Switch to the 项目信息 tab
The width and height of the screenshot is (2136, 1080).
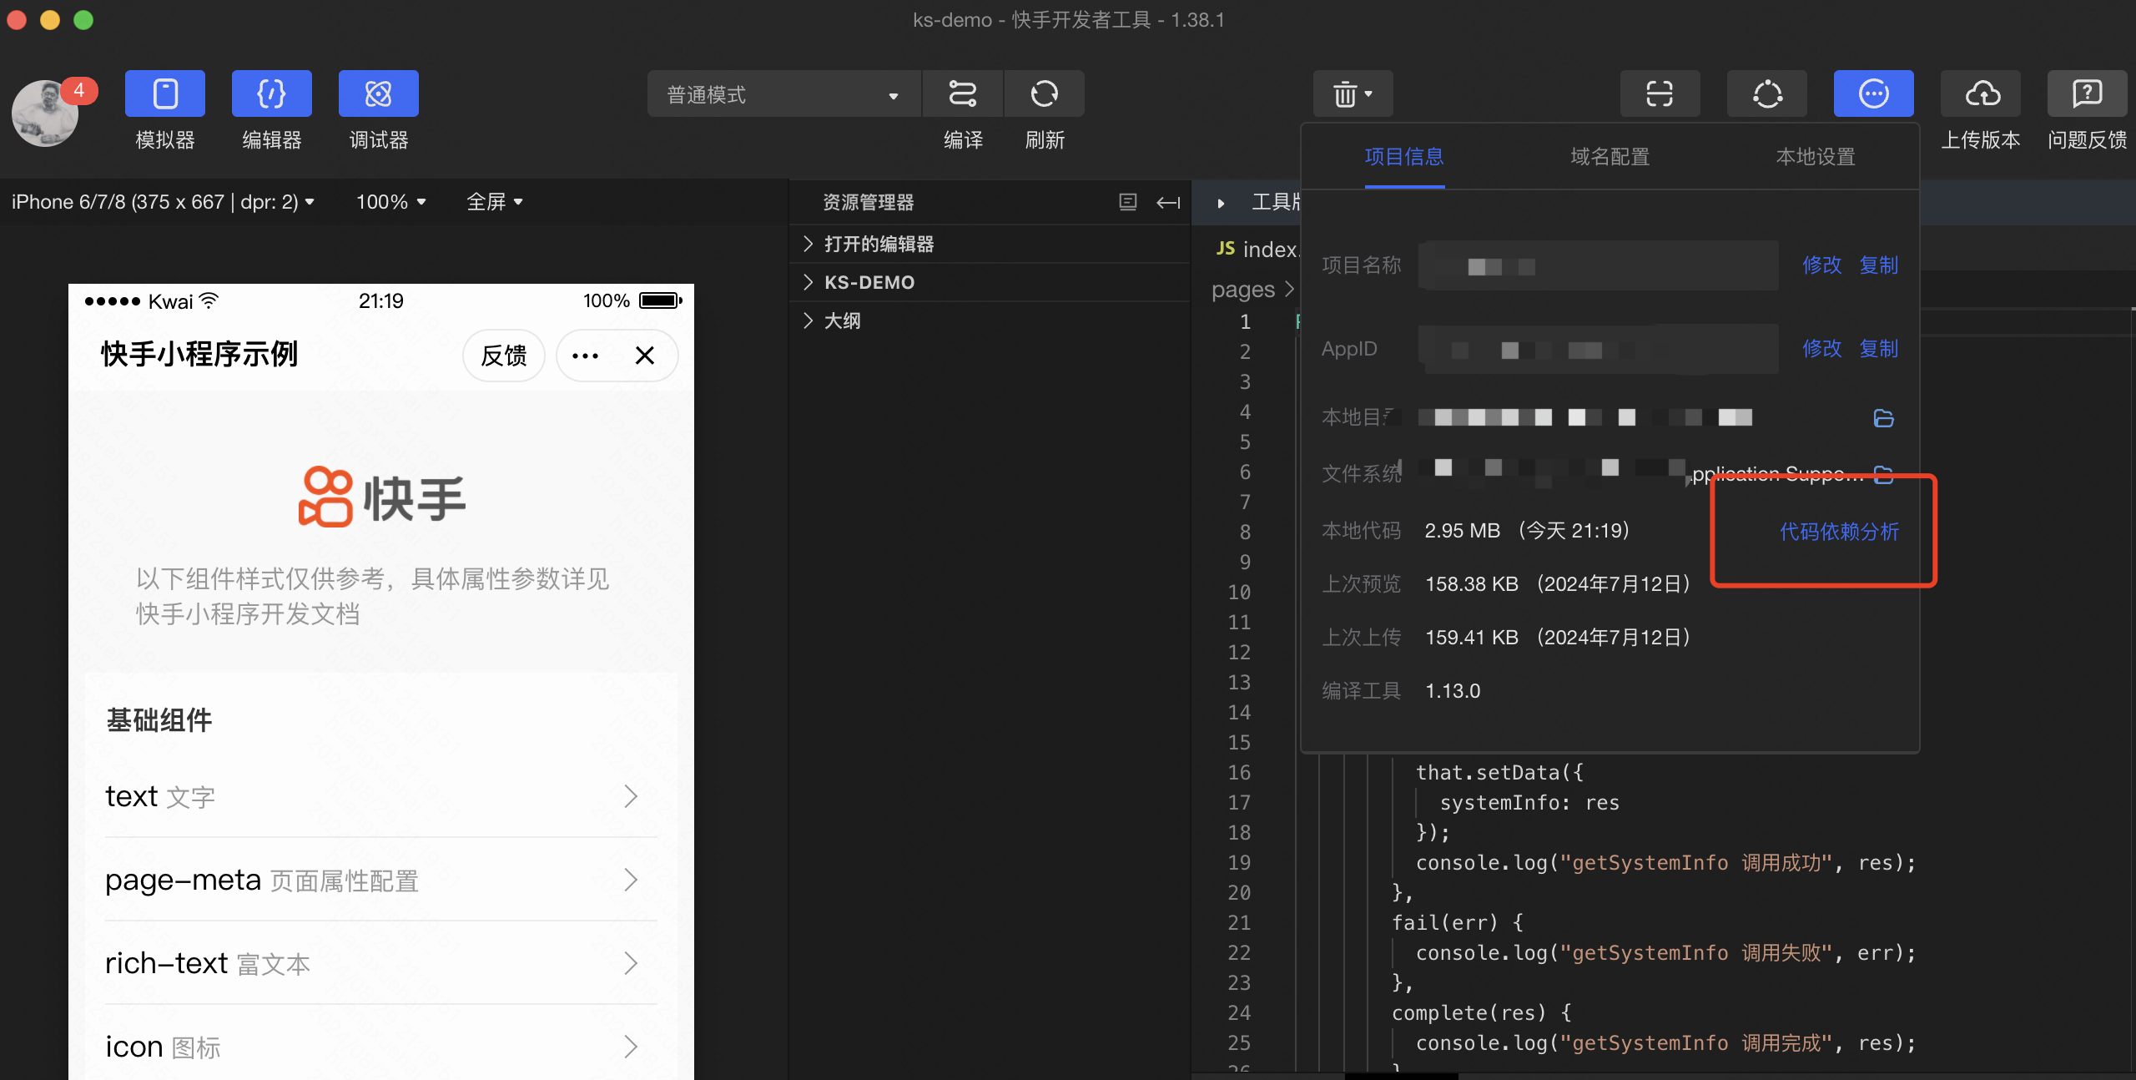click(x=1404, y=157)
